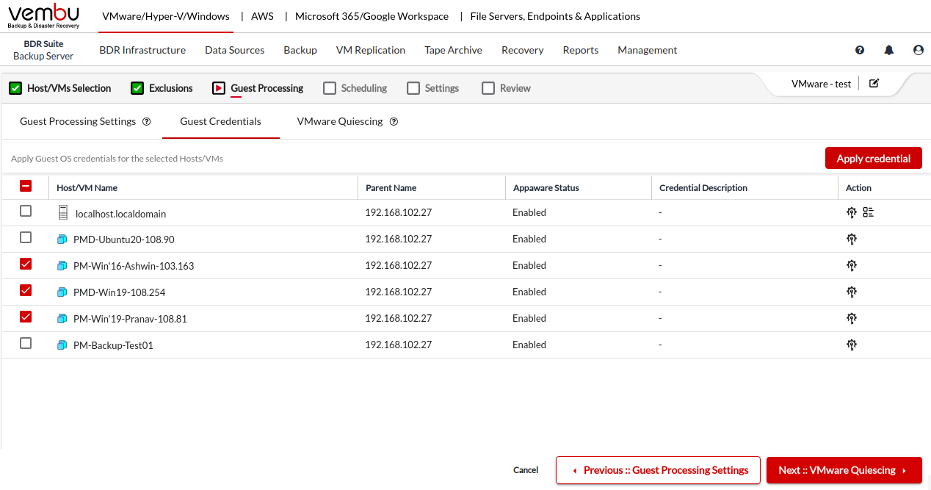The image size is (931, 490).
Task: Open the Management dropdown menu
Action: coord(647,50)
